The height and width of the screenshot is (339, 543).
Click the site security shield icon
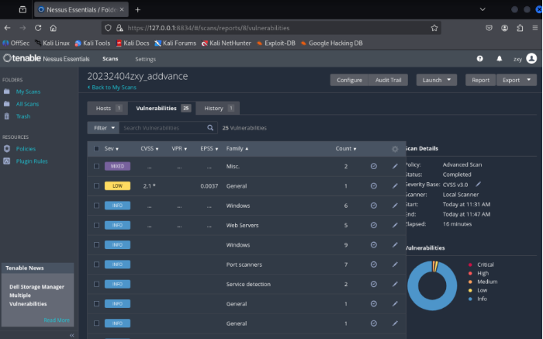(108, 28)
